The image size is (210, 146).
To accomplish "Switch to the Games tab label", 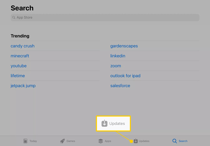I will click(71, 141).
